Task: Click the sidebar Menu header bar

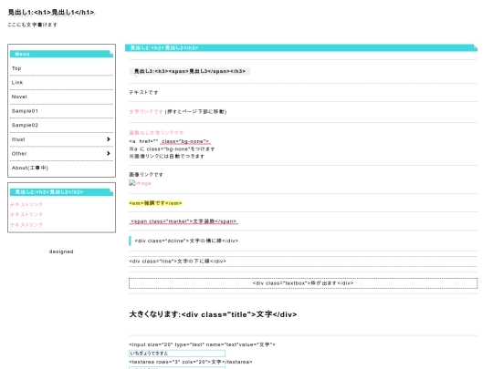Action: tap(61, 54)
